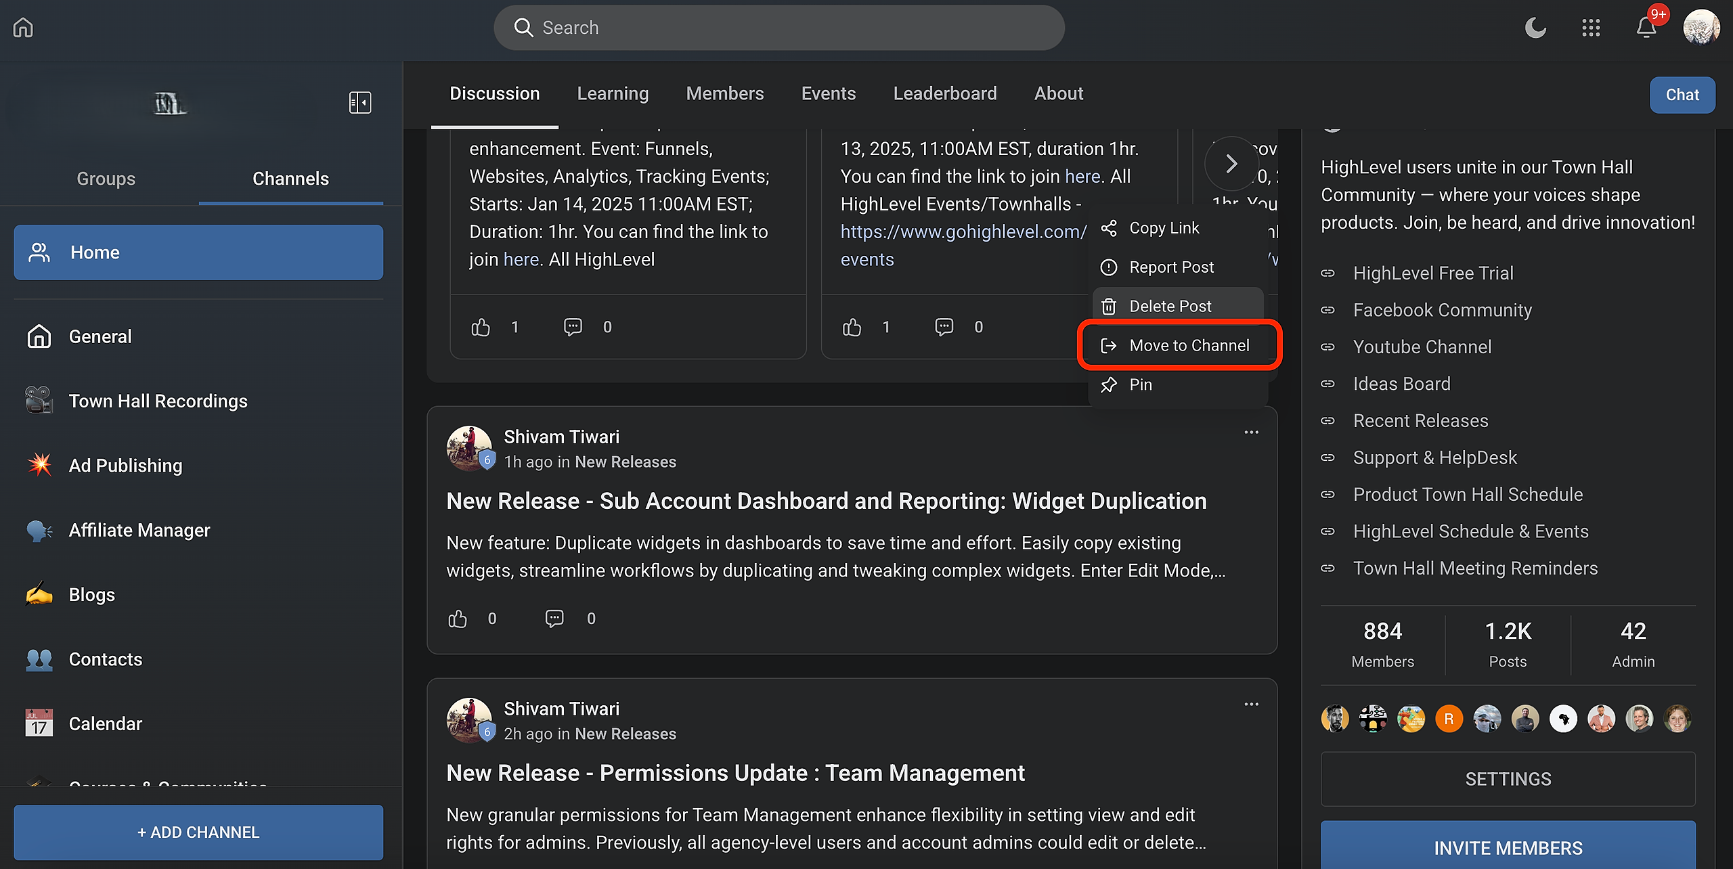The image size is (1733, 869).
Task: Collapse the sidebar panel icon
Action: coord(360,103)
